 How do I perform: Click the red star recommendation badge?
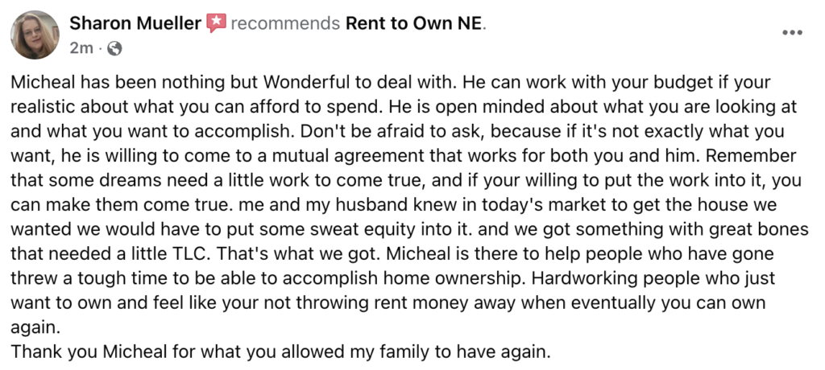[x=216, y=23]
